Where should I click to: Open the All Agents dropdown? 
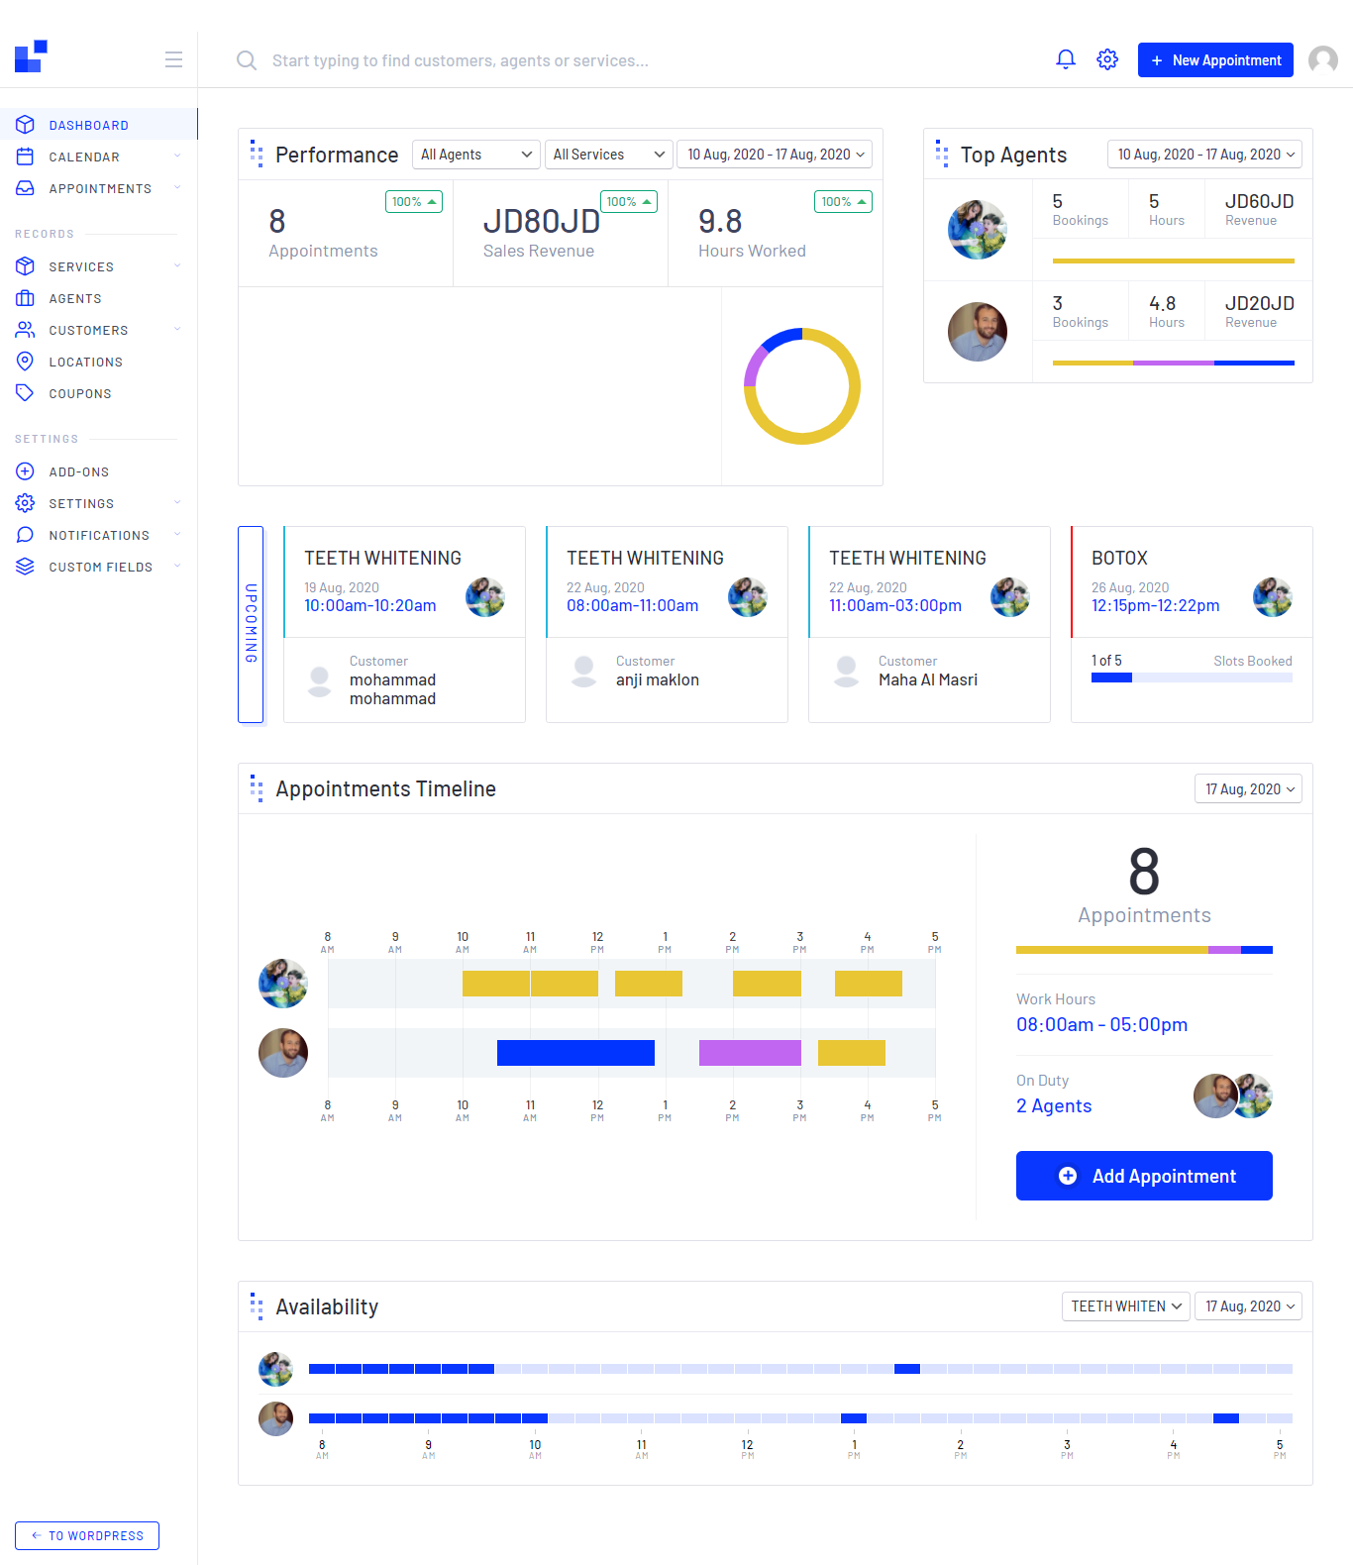pos(475,155)
